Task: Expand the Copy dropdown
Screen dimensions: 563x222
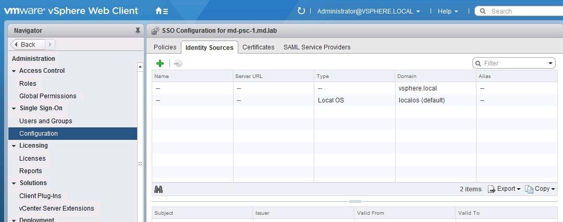Action: point(541,189)
